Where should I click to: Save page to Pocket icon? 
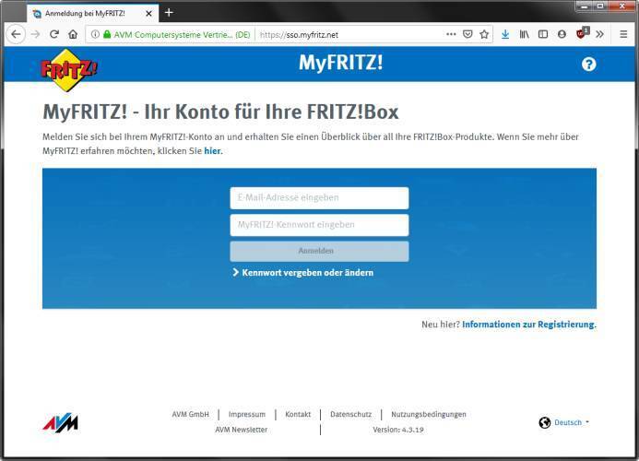pyautogui.click(x=467, y=34)
